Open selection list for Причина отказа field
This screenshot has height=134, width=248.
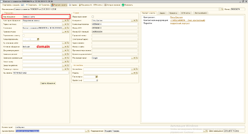tap(63, 32)
